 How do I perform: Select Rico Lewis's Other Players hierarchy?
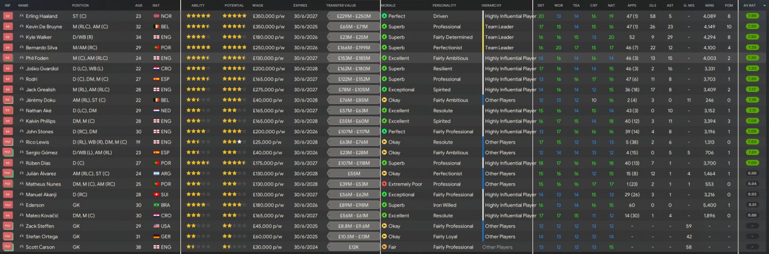point(500,142)
